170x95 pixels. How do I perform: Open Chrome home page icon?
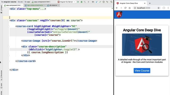pyautogui.click(x=130, y=8)
